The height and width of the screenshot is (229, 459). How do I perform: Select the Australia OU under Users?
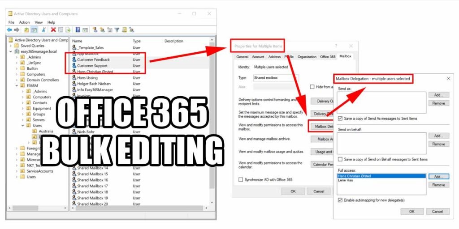tap(46, 131)
